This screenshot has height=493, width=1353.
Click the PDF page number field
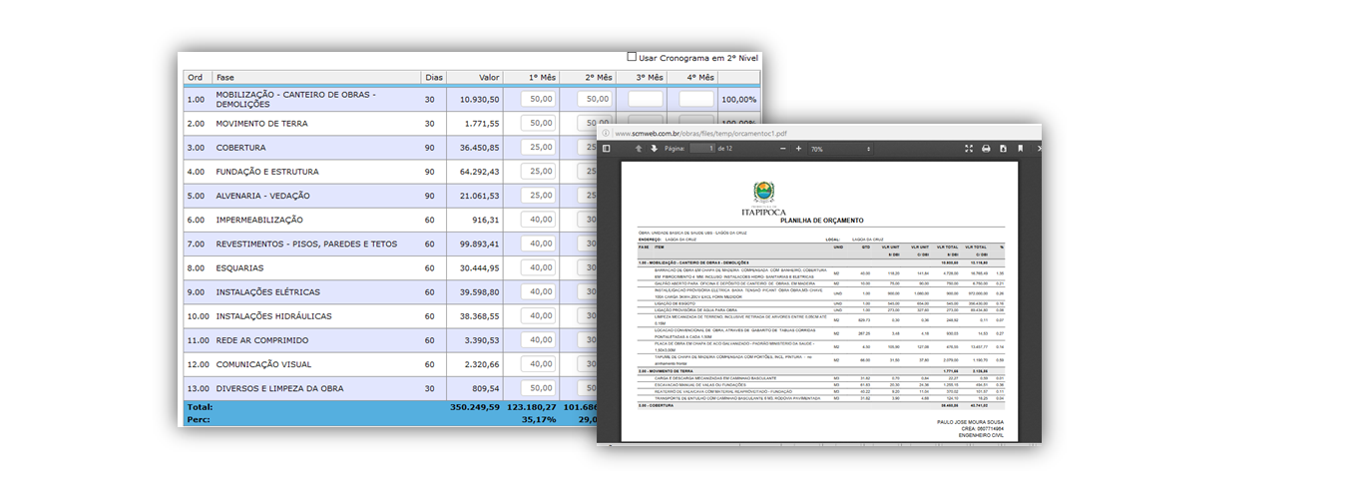(701, 149)
